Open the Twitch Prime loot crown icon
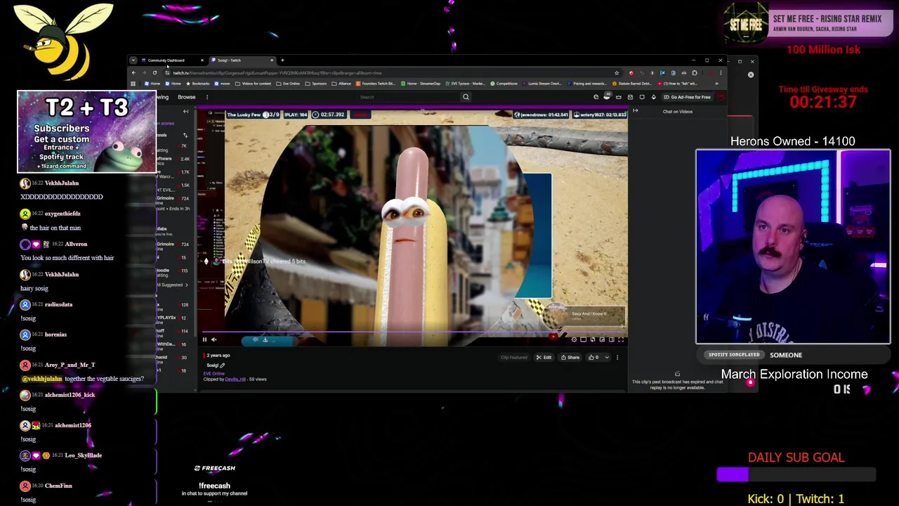Image resolution: width=899 pixels, height=506 pixels. tap(619, 97)
